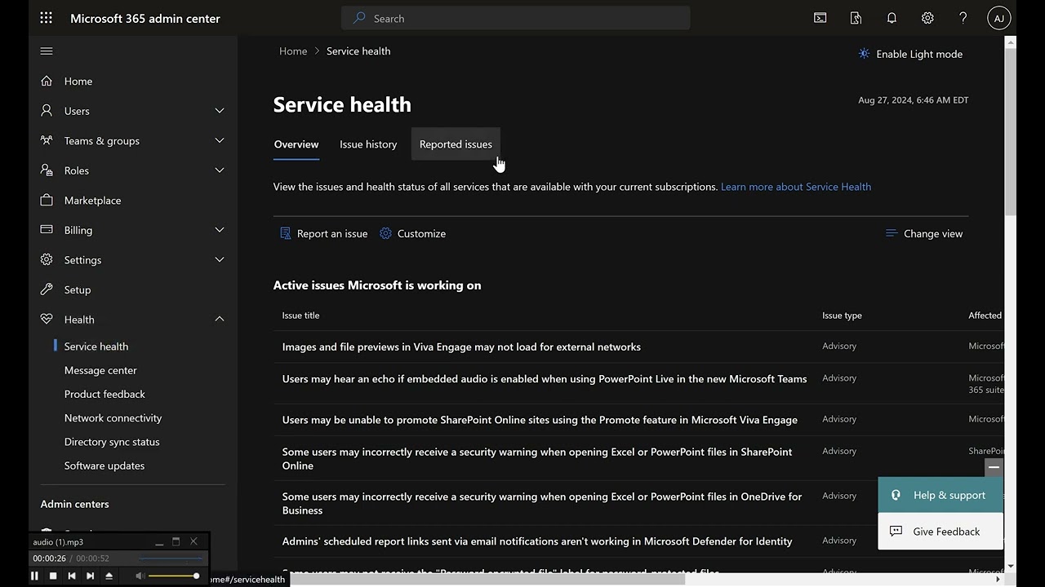
Task: Click the Billing card icon
Action: (47, 230)
